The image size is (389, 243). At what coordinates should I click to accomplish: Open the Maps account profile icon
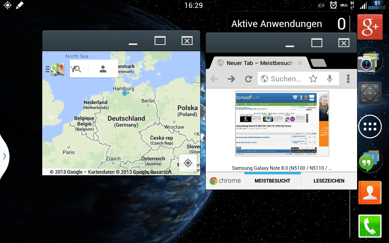pyautogui.click(x=103, y=69)
